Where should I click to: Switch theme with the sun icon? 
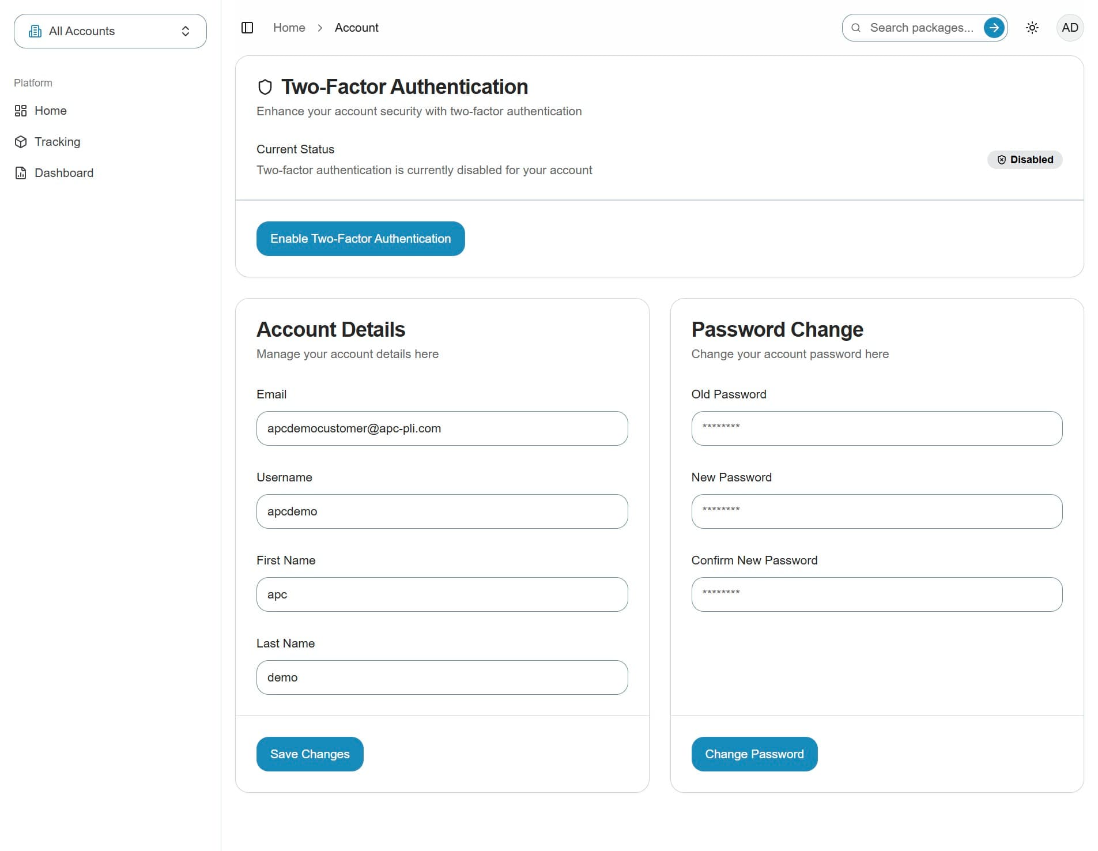pos(1032,28)
